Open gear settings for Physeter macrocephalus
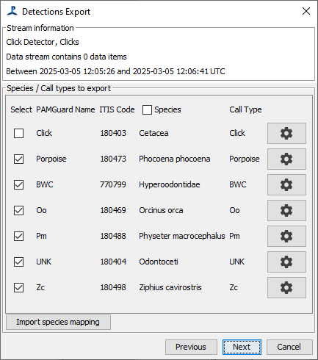 pyautogui.click(x=286, y=236)
